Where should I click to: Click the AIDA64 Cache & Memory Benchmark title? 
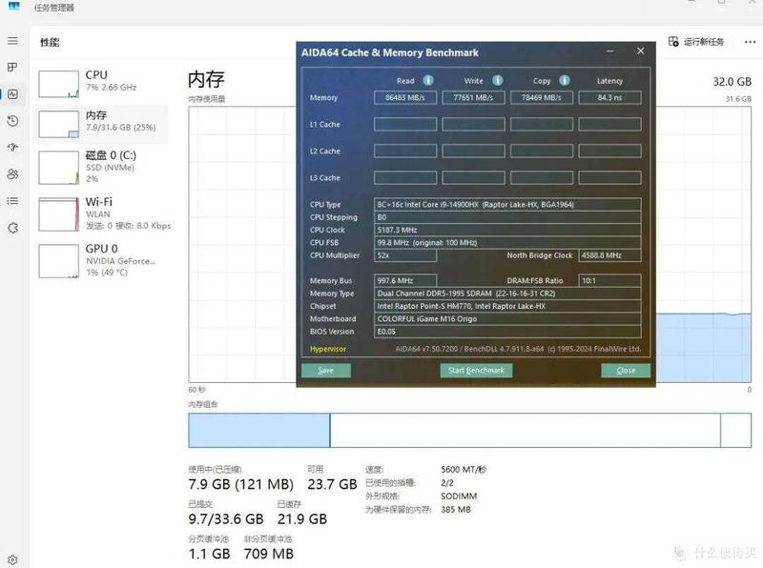pos(390,52)
